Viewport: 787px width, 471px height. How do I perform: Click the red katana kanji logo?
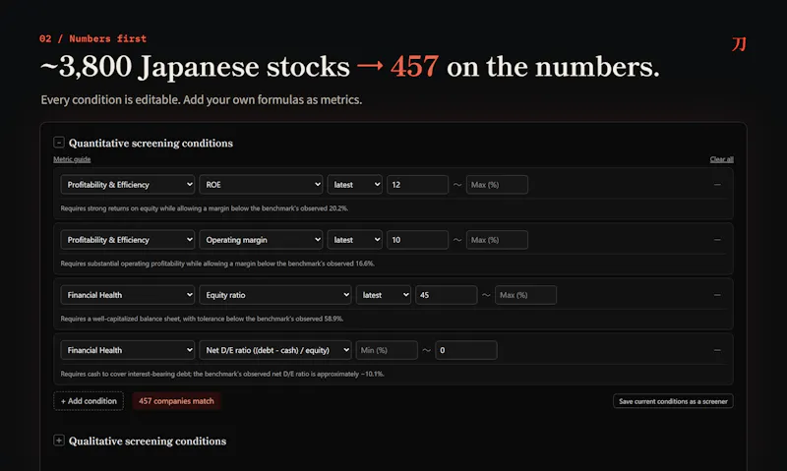click(739, 44)
